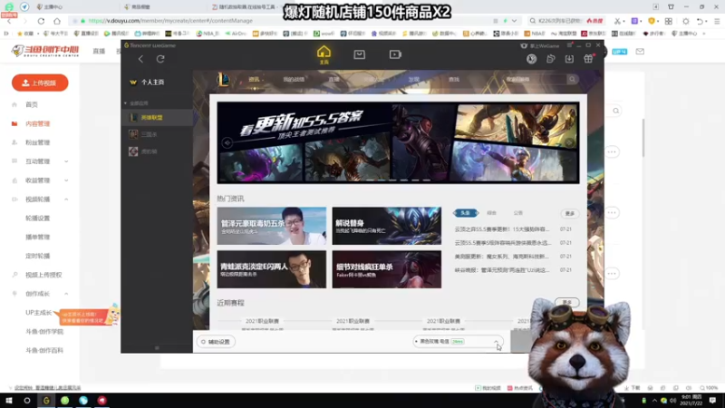Open 个人主页 in the WeGame sidebar
This screenshot has width=725, height=408.
[152, 82]
